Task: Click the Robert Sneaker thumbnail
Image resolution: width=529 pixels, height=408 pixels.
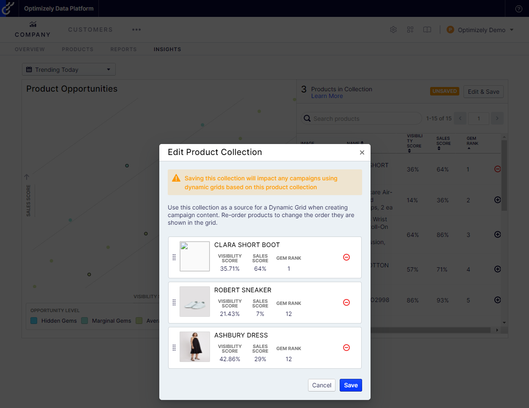Action: click(195, 302)
